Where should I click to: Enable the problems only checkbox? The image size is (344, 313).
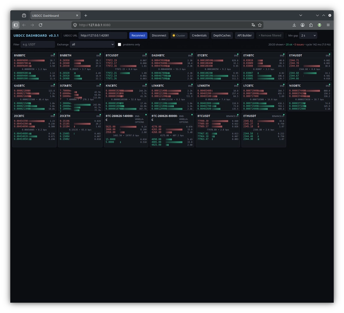120,44
